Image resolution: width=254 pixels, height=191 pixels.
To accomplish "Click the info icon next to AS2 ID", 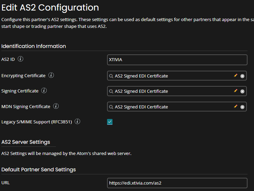I will click(x=20, y=59).
